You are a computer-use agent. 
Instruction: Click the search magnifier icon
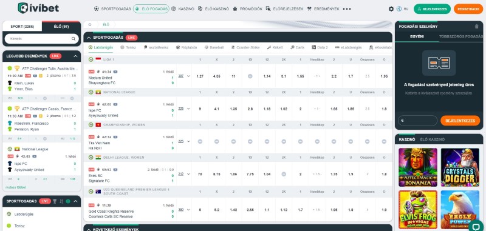pos(74,39)
